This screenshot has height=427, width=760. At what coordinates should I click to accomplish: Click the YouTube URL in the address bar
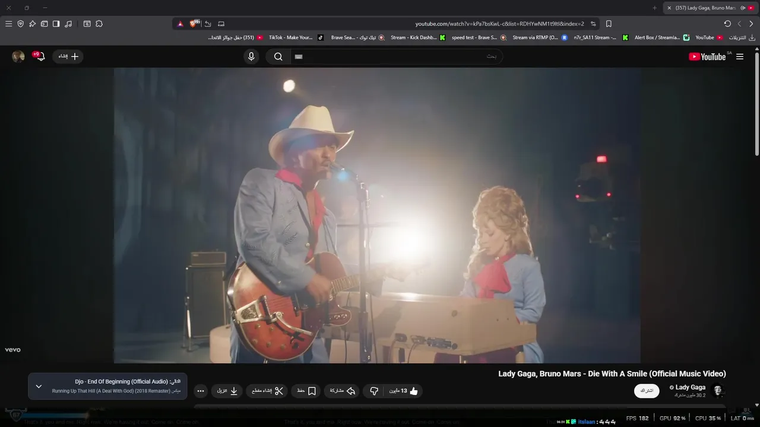tap(499, 24)
